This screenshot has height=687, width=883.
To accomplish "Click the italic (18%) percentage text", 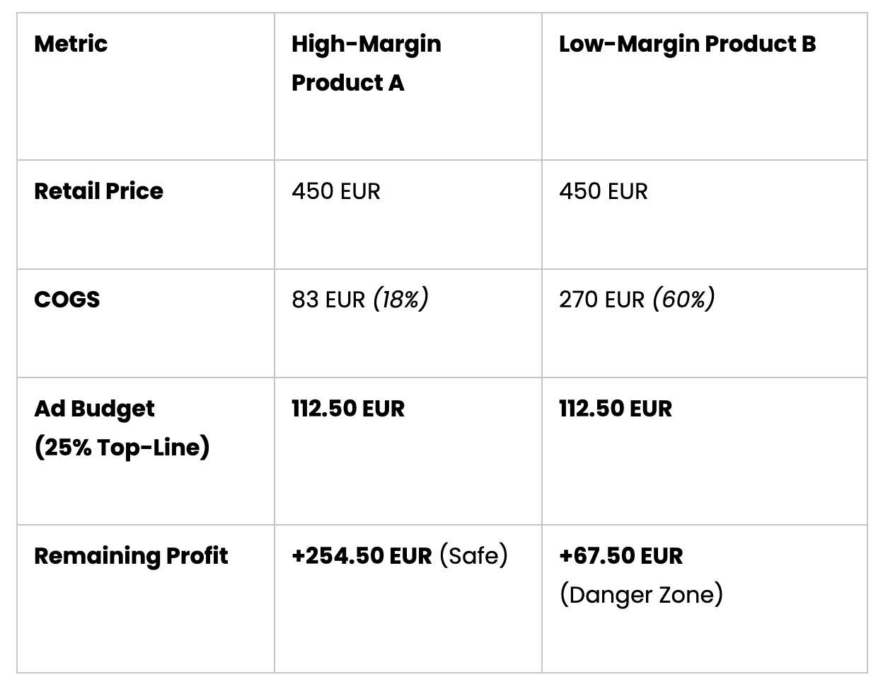I will coord(400,300).
